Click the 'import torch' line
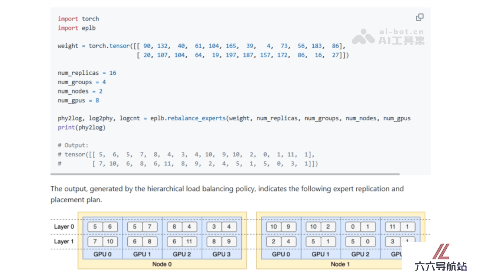The image size is (482, 271). click(x=78, y=19)
